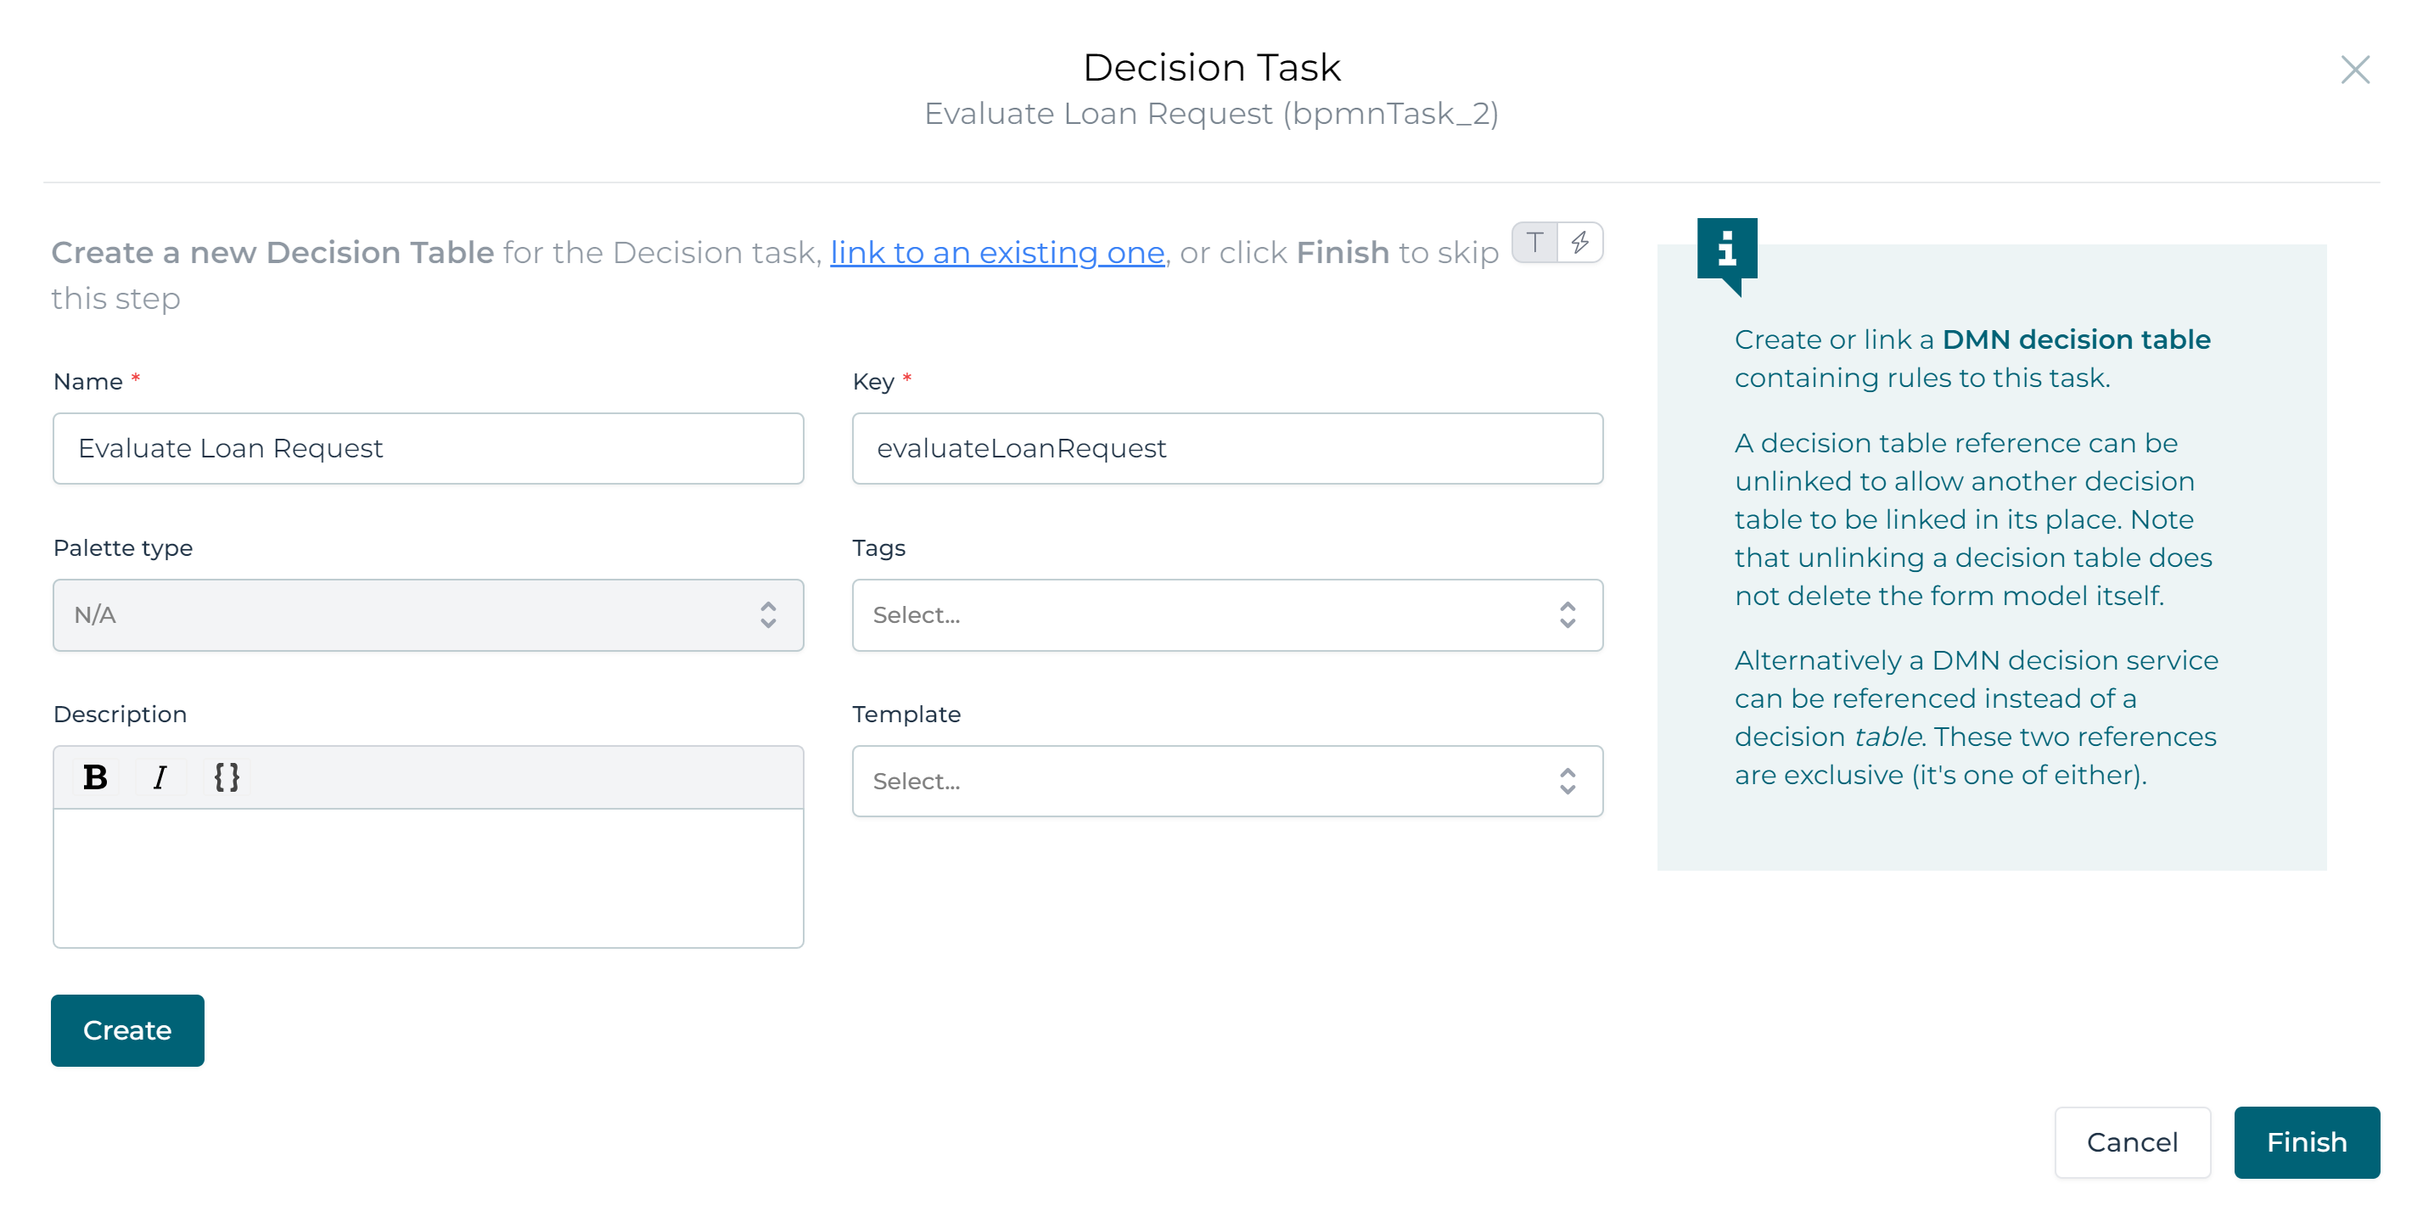Image resolution: width=2423 pixels, height=1228 pixels.
Task: Switch to expression mode with the lightning toggle
Action: (1581, 242)
